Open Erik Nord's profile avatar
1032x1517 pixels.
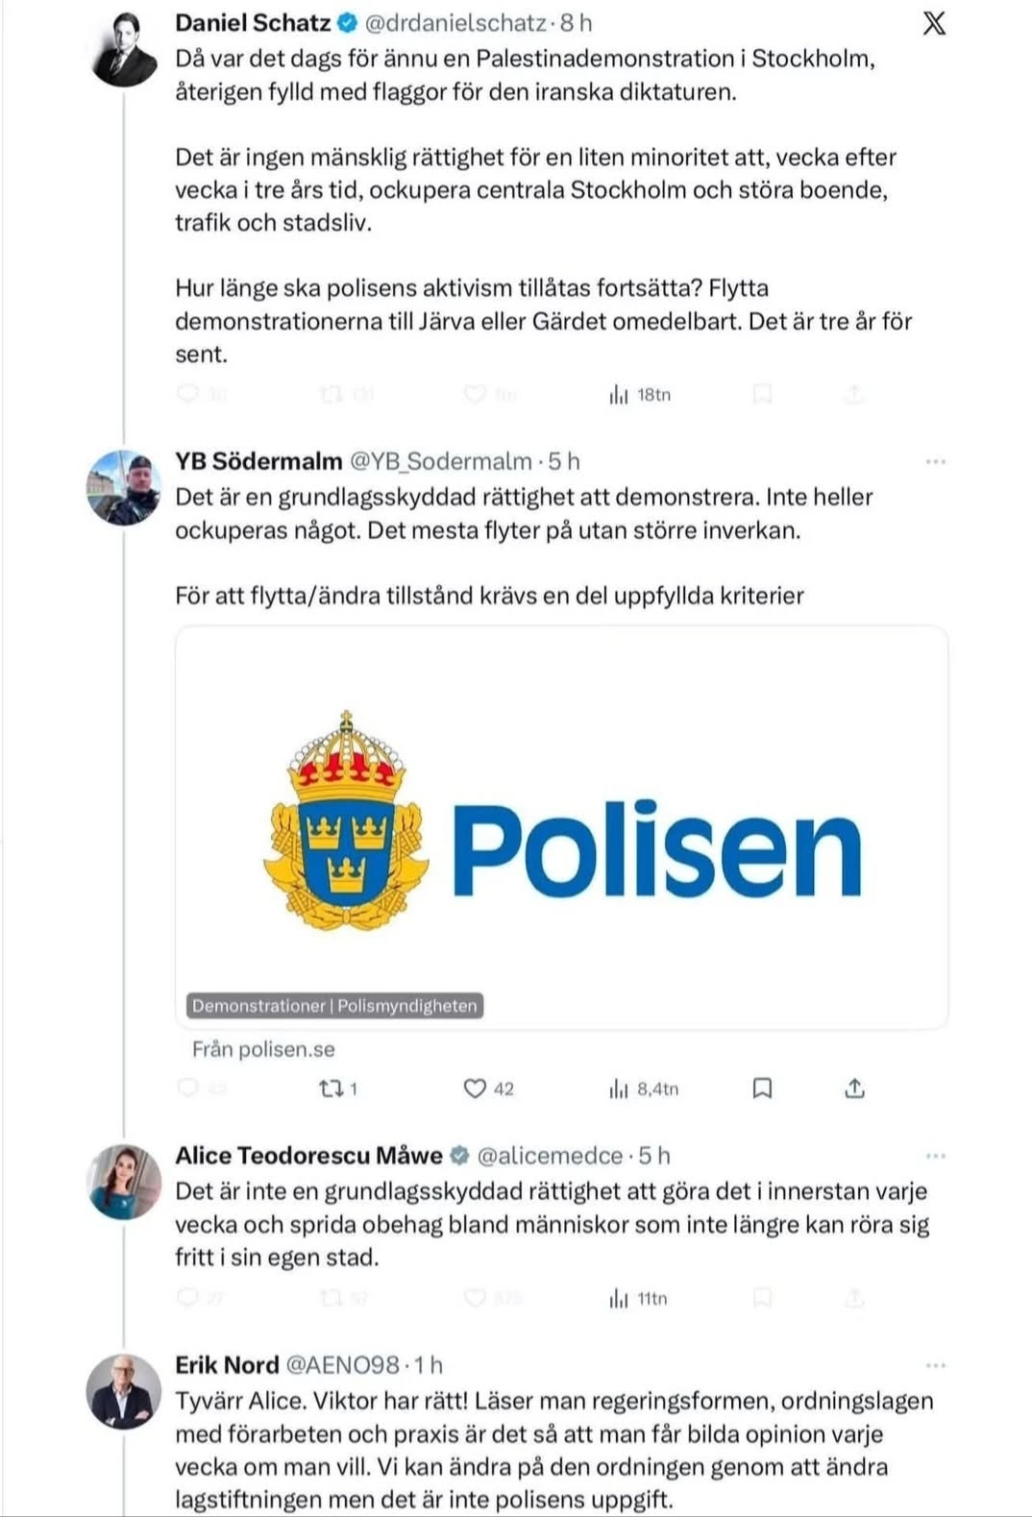(123, 1391)
